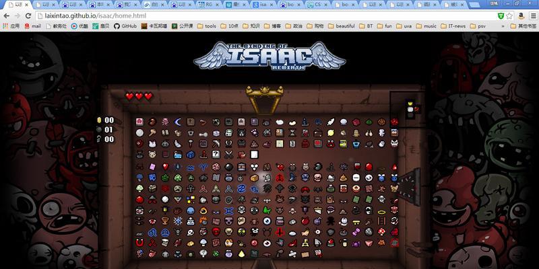
Task: Select the blue Cancer zodiac item
Action: 241,188
